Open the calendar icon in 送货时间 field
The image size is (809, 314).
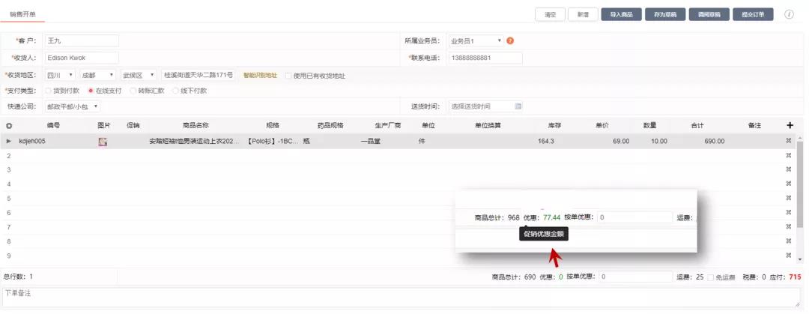(518, 106)
